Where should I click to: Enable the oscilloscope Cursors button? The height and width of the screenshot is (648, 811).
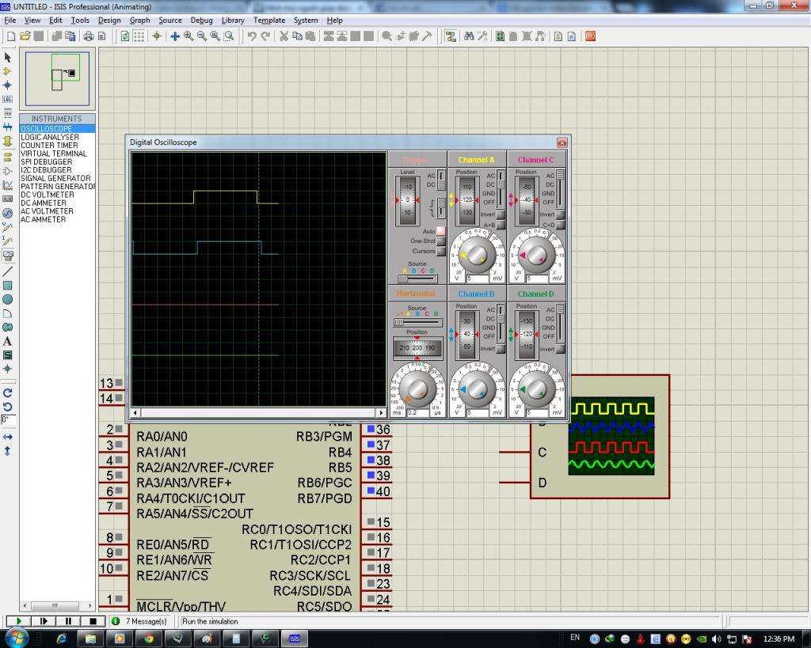click(441, 251)
